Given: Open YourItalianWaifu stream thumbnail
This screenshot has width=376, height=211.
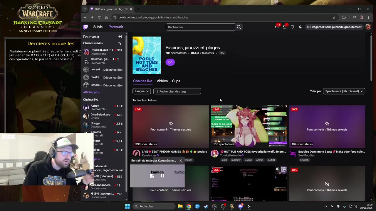Looking at the screenshot, I should 249,127.
